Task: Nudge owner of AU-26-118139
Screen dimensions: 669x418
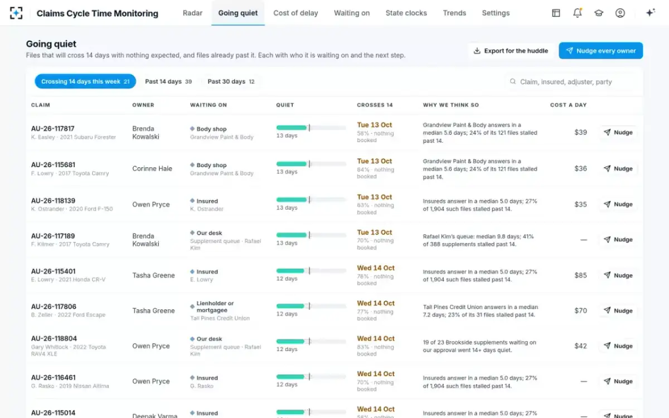Action: [618, 205]
